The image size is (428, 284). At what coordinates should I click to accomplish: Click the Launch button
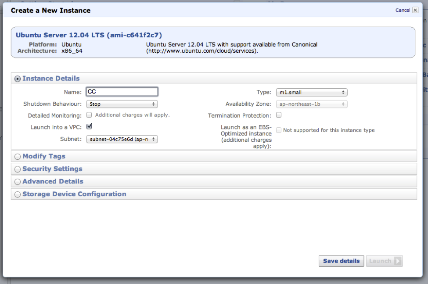[385, 261]
